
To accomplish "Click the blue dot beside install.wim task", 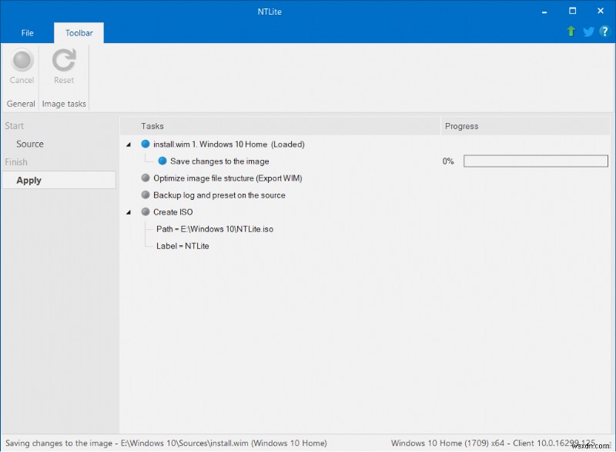I will (x=146, y=144).
